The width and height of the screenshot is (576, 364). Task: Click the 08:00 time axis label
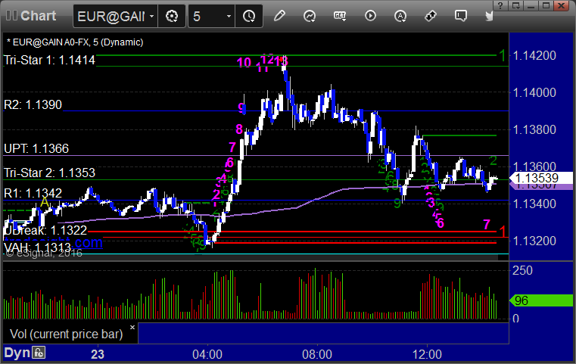pyautogui.click(x=317, y=354)
